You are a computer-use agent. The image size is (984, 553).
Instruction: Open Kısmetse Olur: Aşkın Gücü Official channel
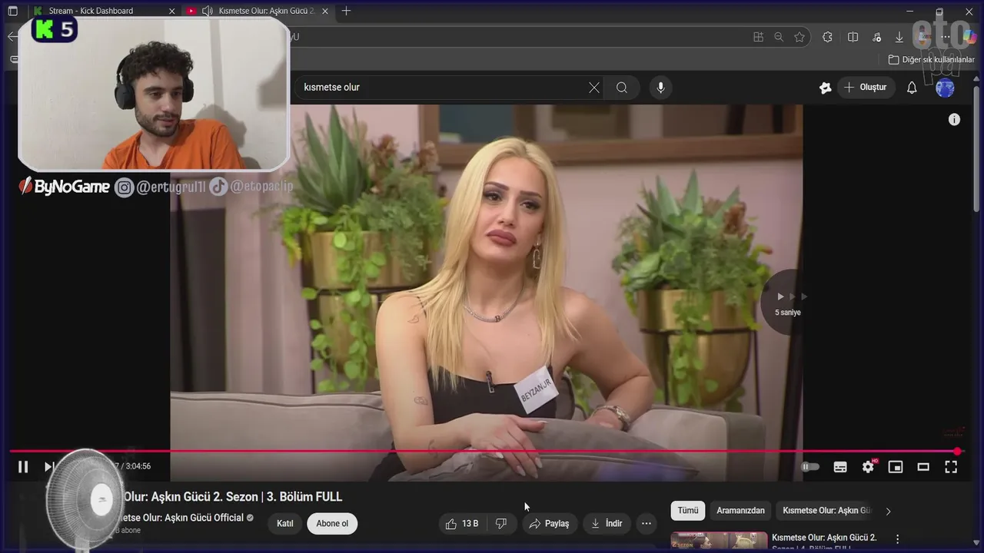click(183, 518)
